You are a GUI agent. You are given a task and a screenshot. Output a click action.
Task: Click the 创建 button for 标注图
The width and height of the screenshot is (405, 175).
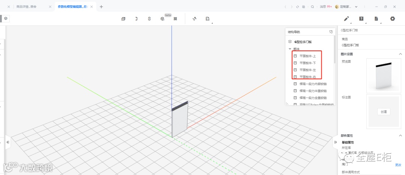(x=384, y=112)
